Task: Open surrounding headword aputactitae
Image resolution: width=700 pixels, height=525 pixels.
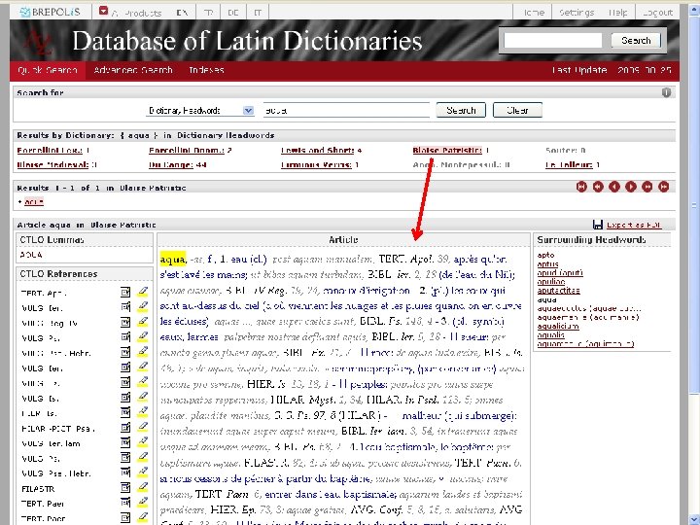Action: click(x=558, y=291)
